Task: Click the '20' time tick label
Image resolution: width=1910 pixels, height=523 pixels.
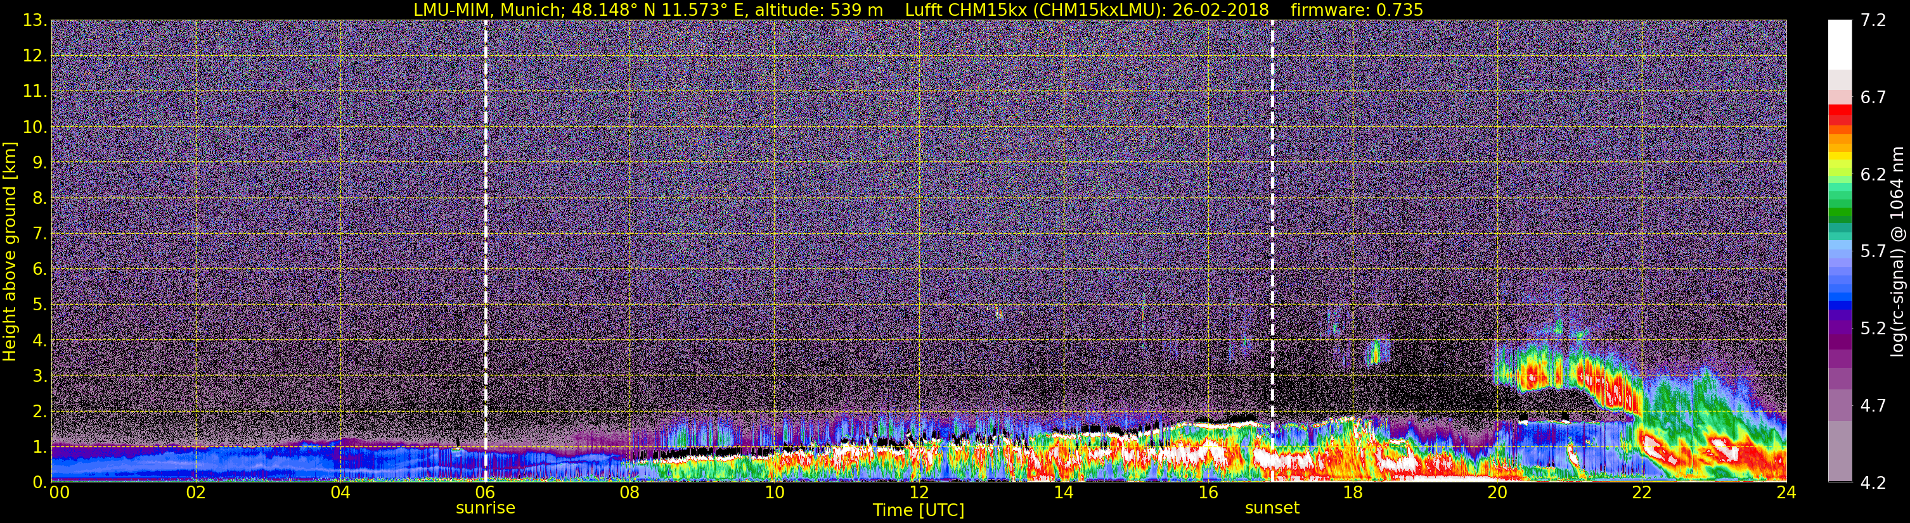Action: click(x=1497, y=493)
